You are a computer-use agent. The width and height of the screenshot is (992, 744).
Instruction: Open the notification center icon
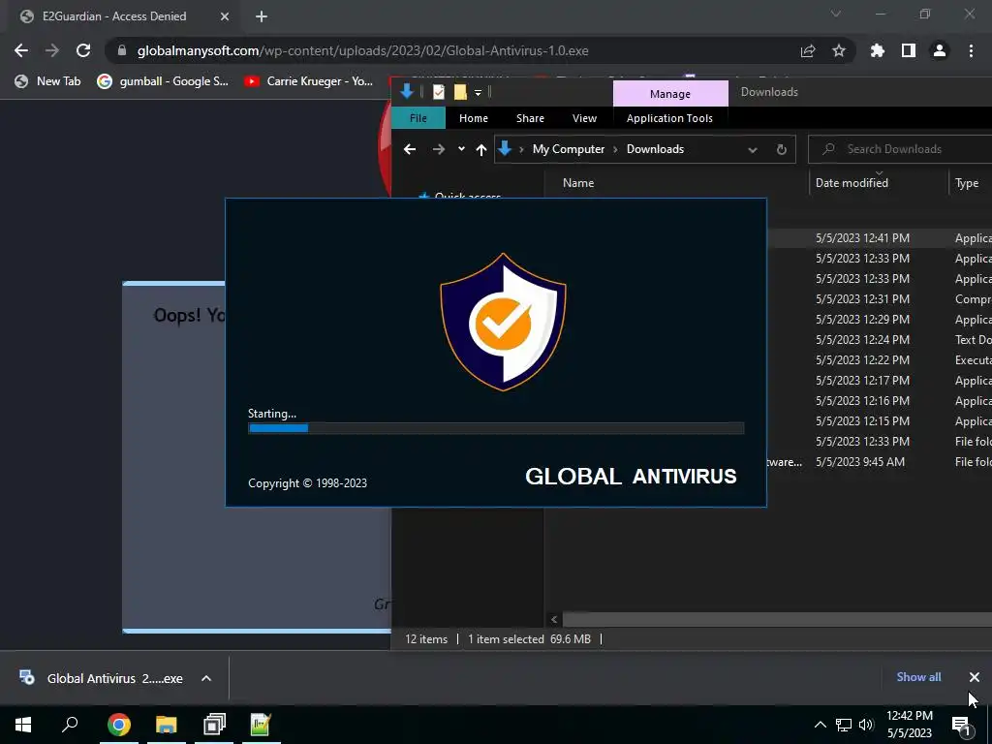click(x=962, y=725)
